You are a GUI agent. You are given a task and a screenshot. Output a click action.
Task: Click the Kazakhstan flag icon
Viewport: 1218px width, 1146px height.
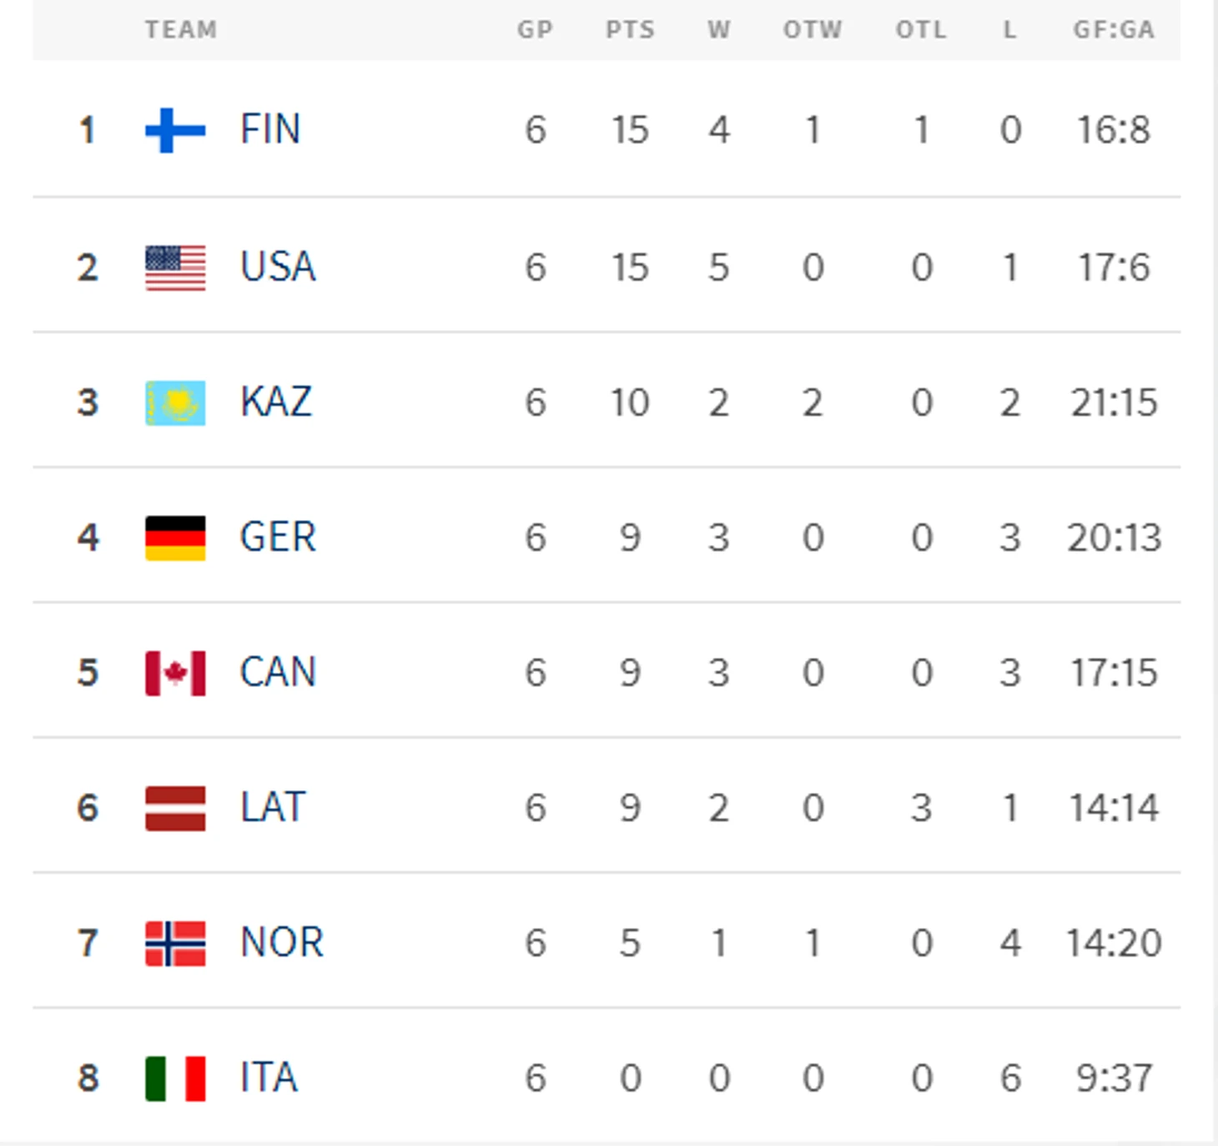pyautogui.click(x=175, y=403)
